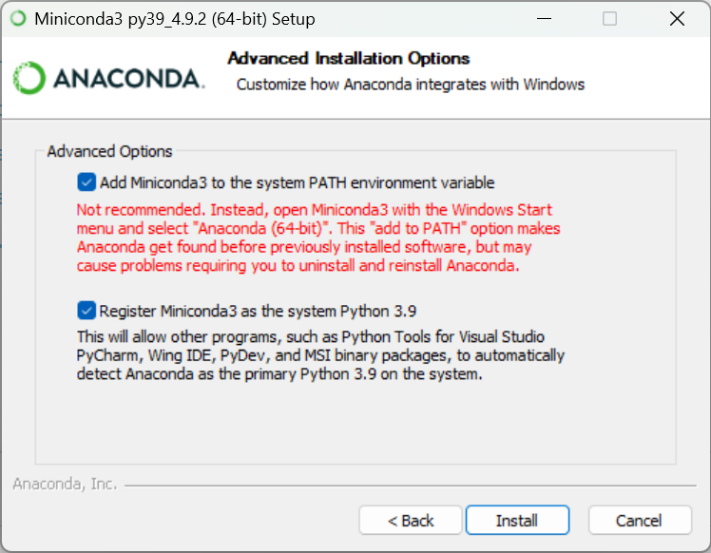
Task: Abort setup with the Cancel button
Action: coord(640,521)
